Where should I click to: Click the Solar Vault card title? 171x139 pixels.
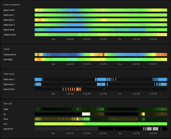point(8,104)
